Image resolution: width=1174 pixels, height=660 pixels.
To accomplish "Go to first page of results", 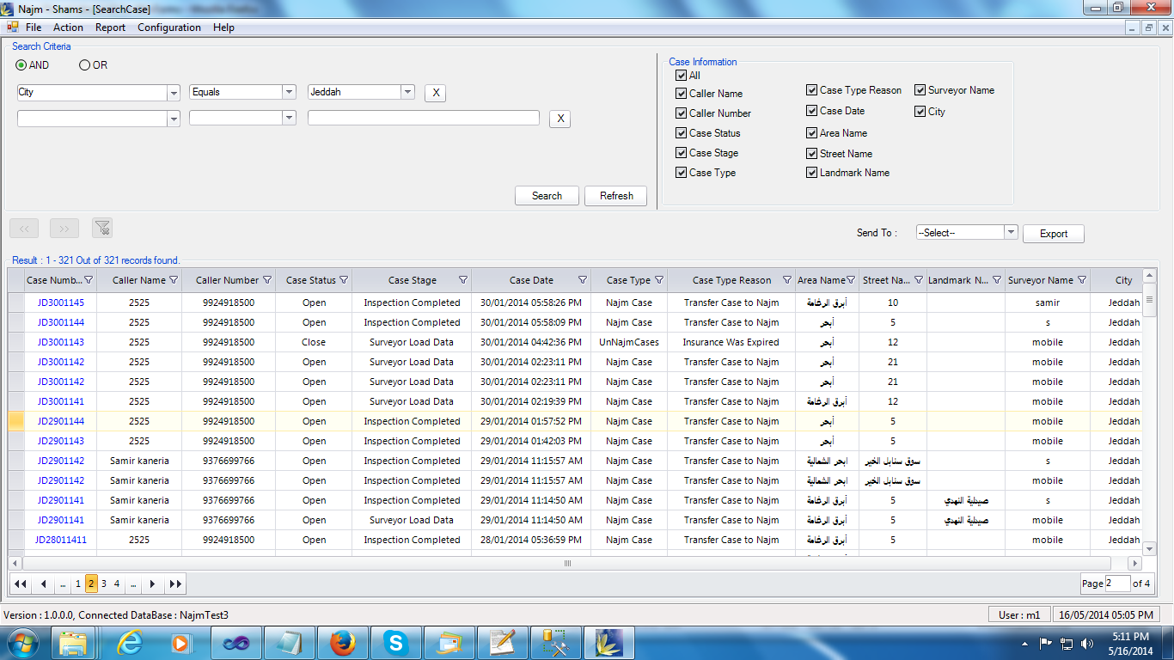I will coord(21,584).
